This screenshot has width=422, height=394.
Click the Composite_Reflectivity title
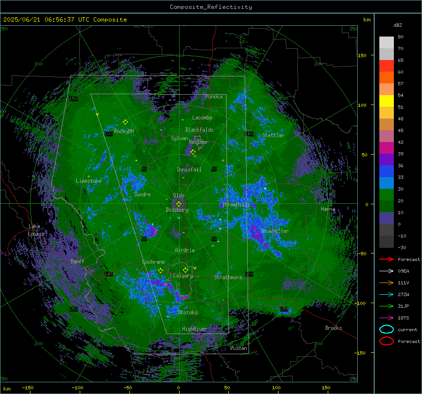click(211, 7)
